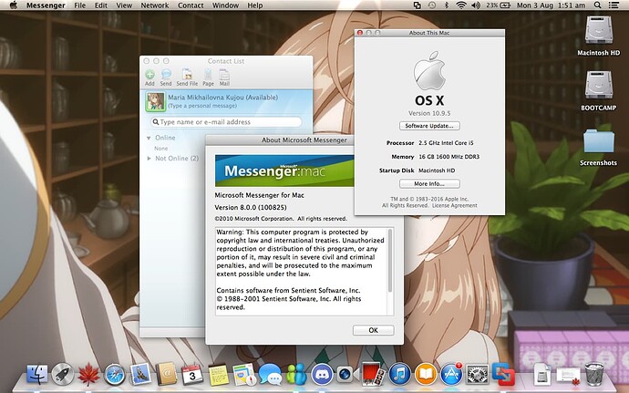Image resolution: width=629 pixels, height=393 pixels.
Task: Open the Trash in the Dock
Action: click(x=594, y=375)
